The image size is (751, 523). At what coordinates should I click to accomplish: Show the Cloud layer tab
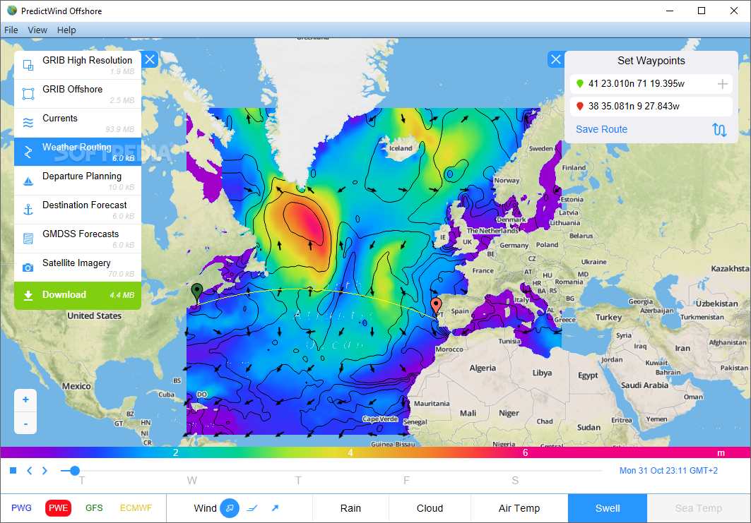[430, 508]
